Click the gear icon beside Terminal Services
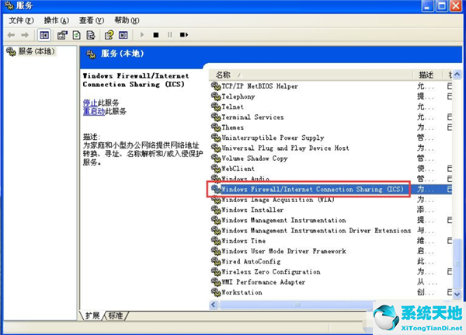This screenshot has width=466, height=335. [x=216, y=117]
